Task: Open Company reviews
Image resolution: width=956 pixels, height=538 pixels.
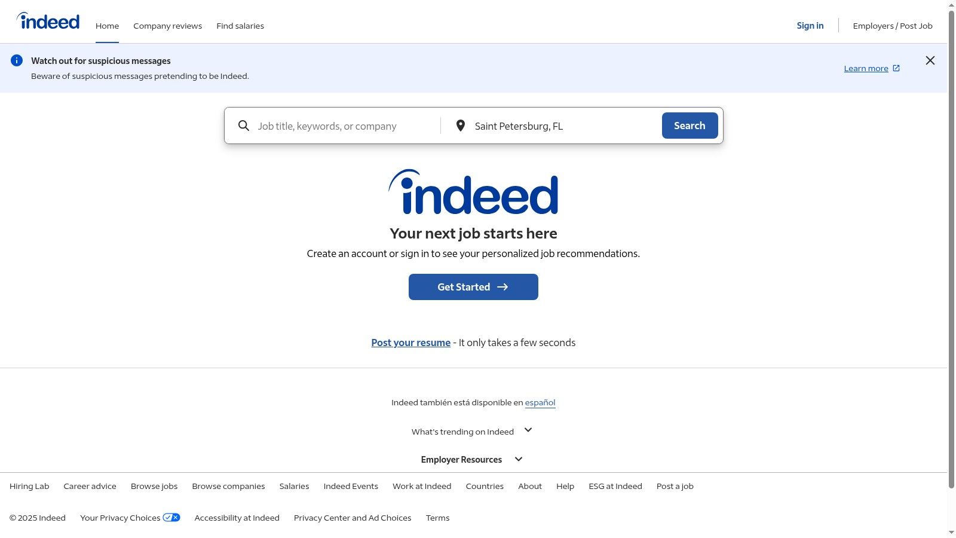Action: [x=167, y=26]
